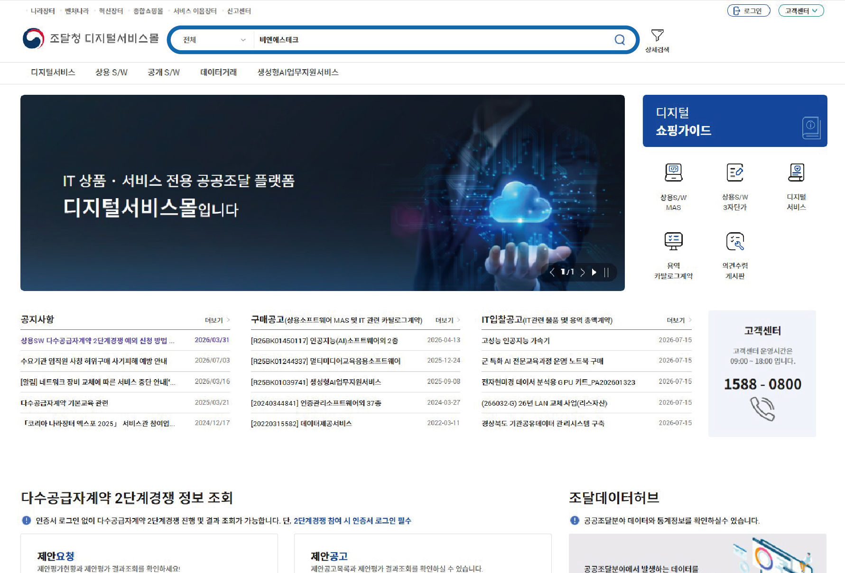Screen dimensions: 845x573
Task: Open the 상용 S/W menu
Action: click(111, 73)
